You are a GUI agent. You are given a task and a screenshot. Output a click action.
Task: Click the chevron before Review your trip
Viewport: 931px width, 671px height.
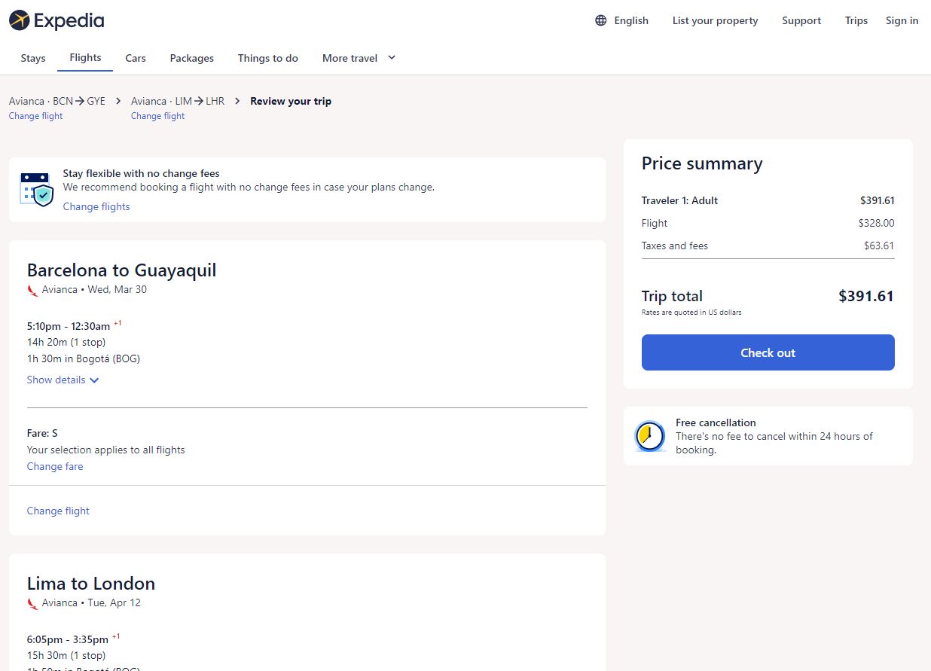click(237, 101)
